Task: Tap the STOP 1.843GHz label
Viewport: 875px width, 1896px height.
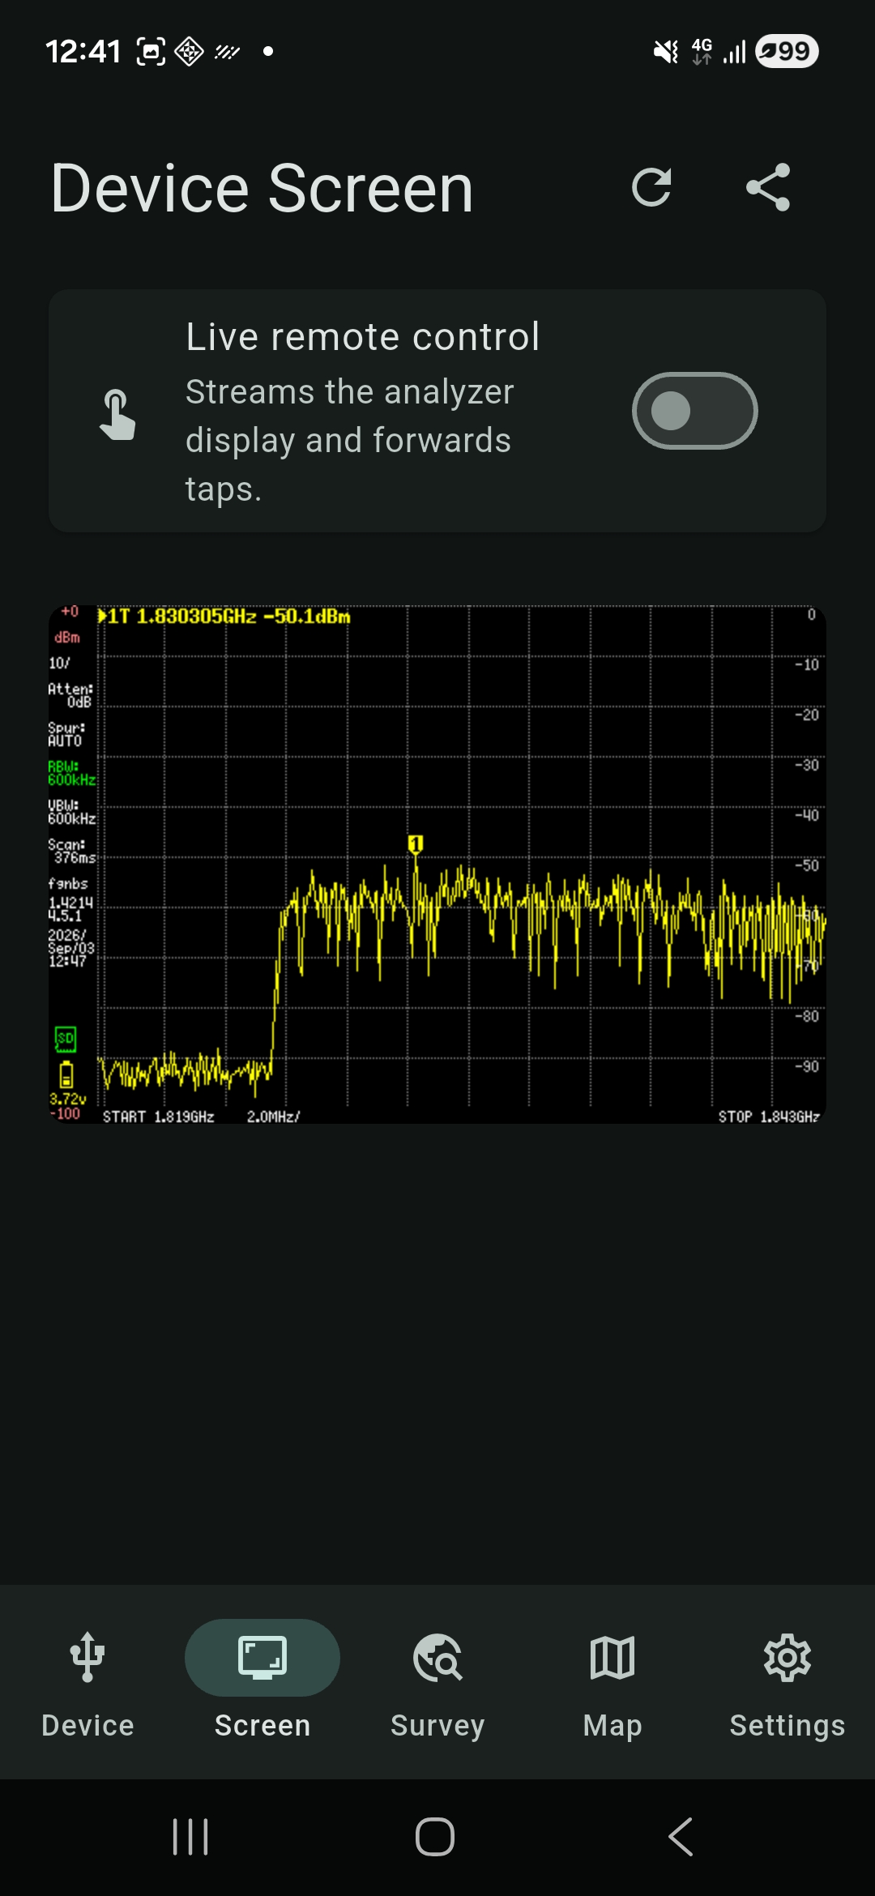Action: coord(769,1117)
